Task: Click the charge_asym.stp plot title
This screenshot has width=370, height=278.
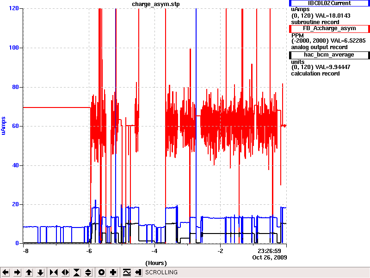Action: (155, 4)
